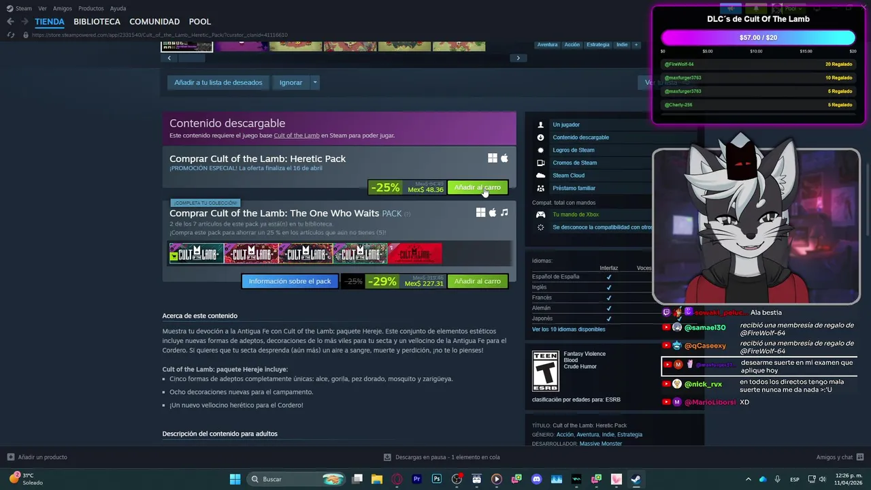Click the microphone icon in the system tray
Viewport: 871px width, 490px height.
tap(778, 479)
